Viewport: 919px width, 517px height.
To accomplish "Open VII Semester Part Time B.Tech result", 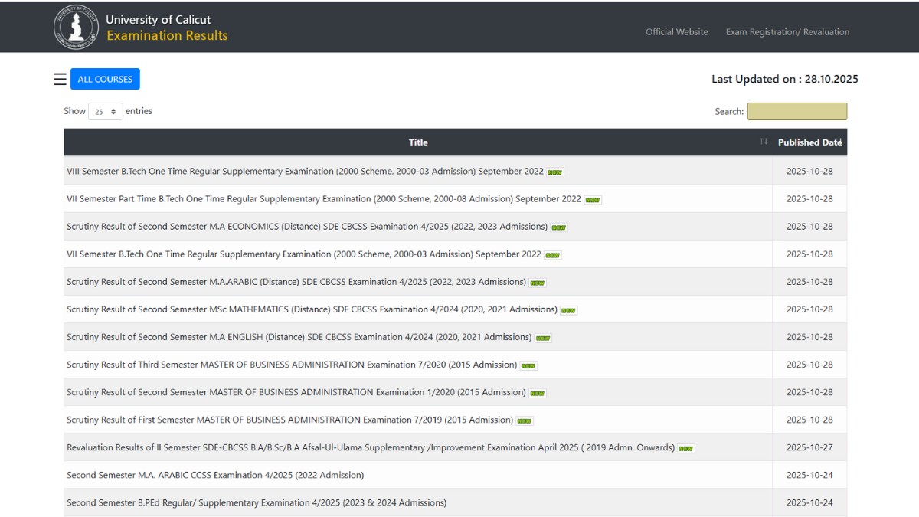I will click(x=323, y=199).
